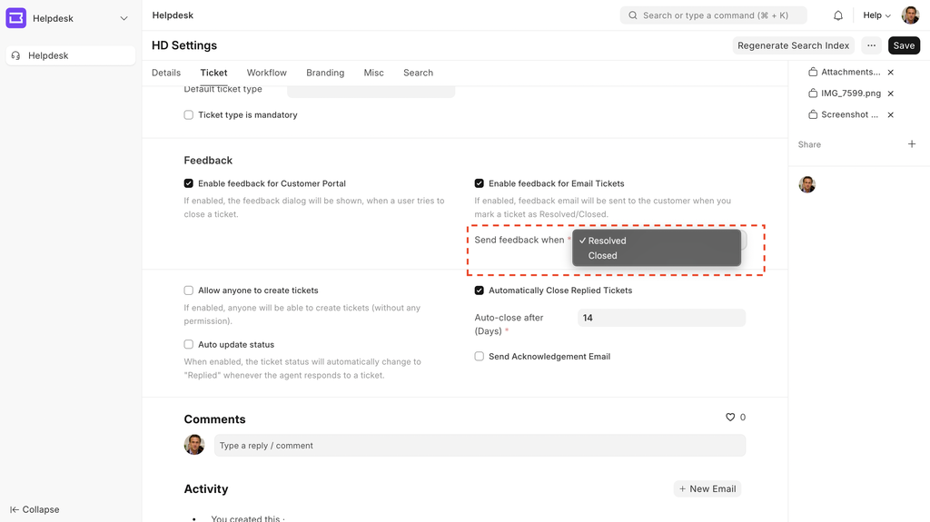Viewport: 930px width, 522px height.
Task: Click the heart like icon in Comments
Action: tap(730, 418)
